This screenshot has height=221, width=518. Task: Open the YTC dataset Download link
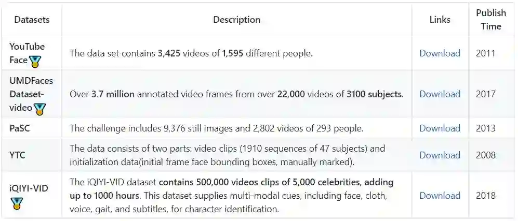tap(440, 155)
